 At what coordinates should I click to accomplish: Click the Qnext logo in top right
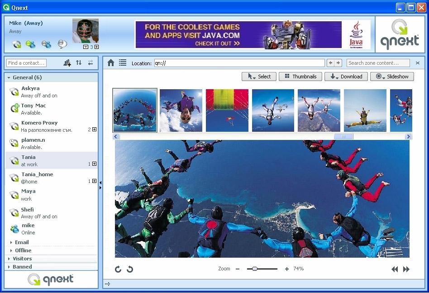click(400, 34)
